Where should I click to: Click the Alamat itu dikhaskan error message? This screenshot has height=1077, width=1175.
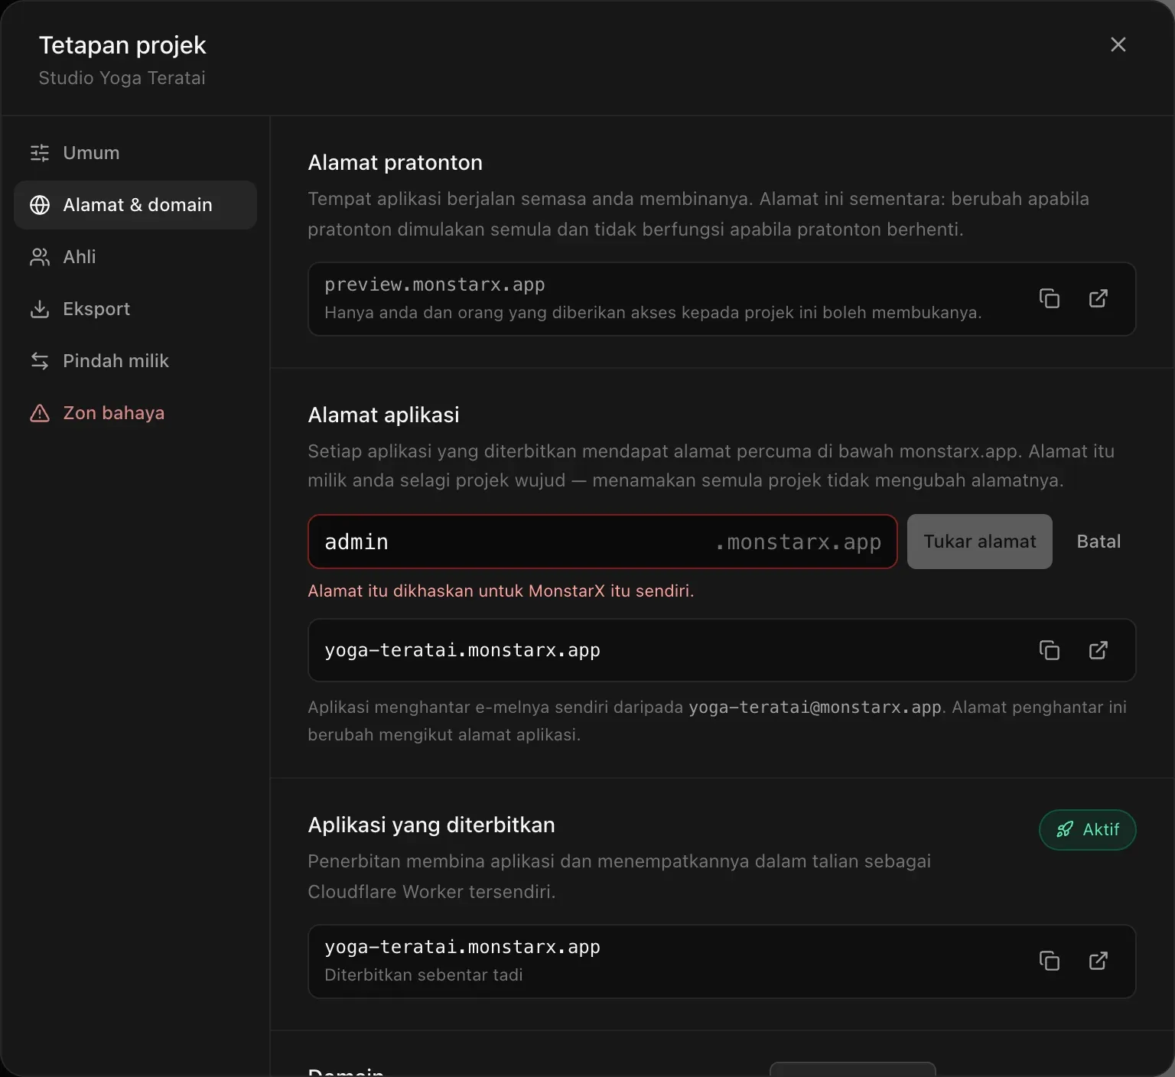pyautogui.click(x=501, y=591)
